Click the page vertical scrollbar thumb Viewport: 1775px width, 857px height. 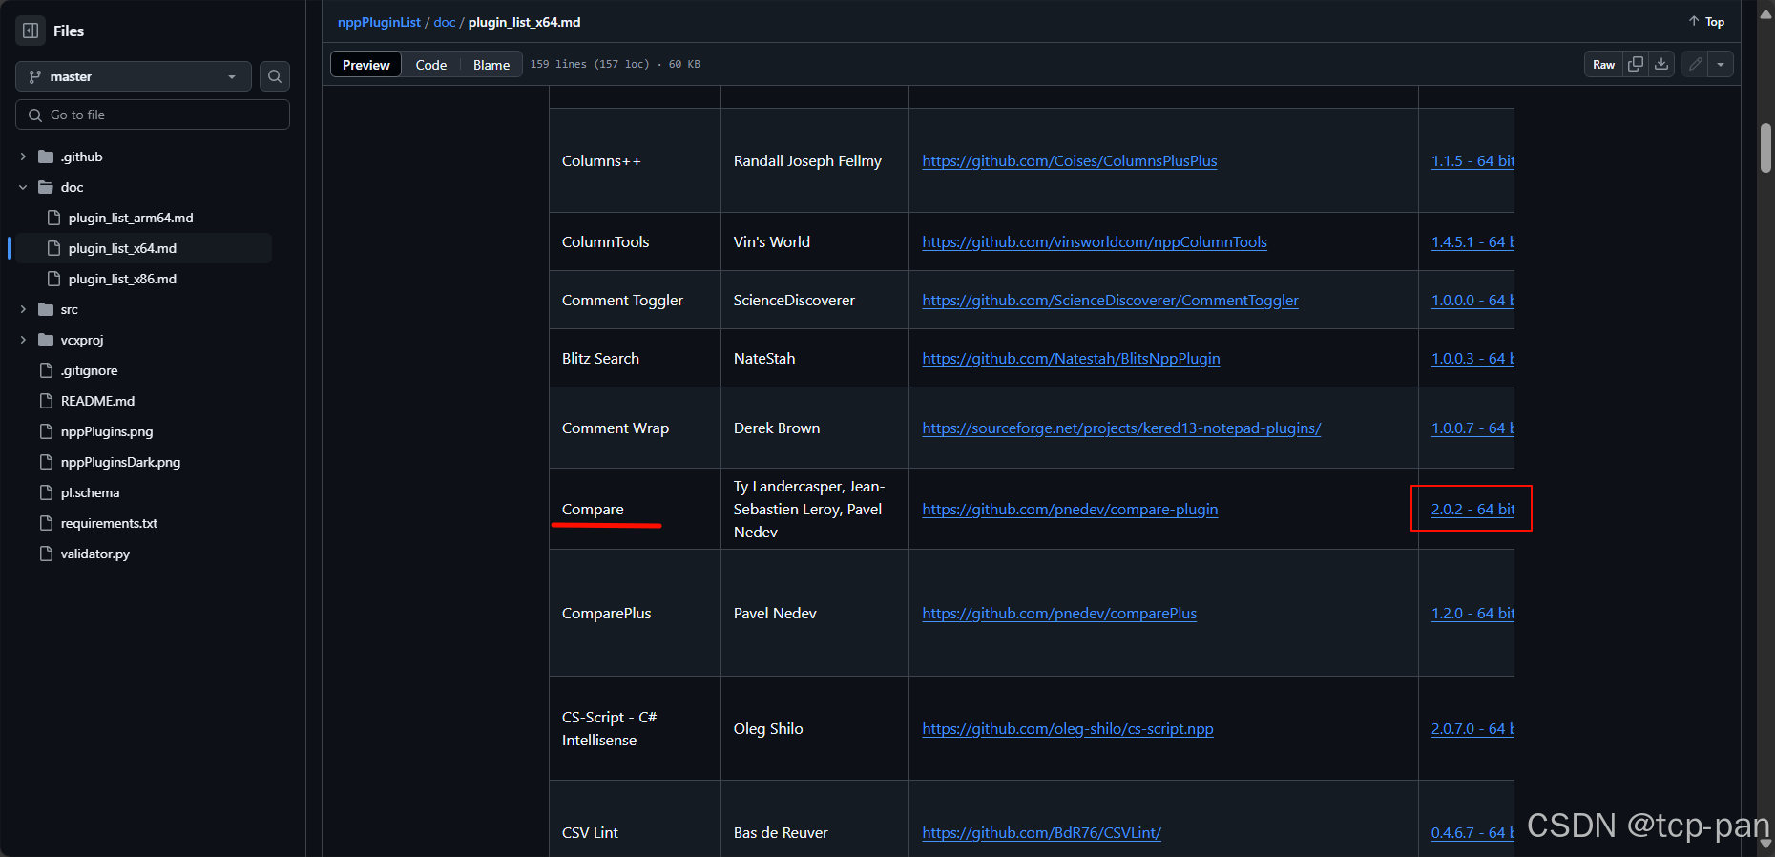(x=1765, y=147)
